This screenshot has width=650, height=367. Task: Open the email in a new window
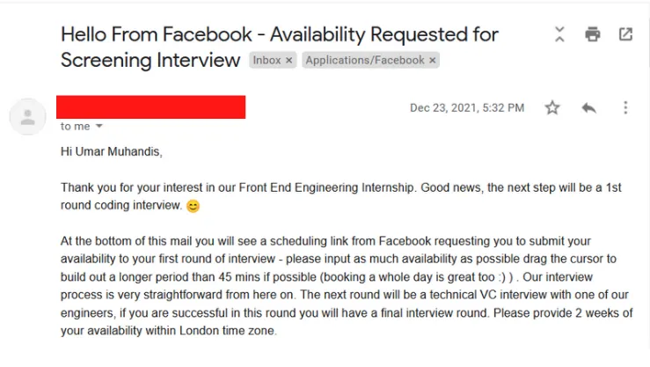625,34
